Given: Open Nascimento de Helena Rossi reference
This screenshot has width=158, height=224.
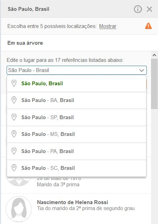Looking at the screenshot, I should tap(72, 202).
